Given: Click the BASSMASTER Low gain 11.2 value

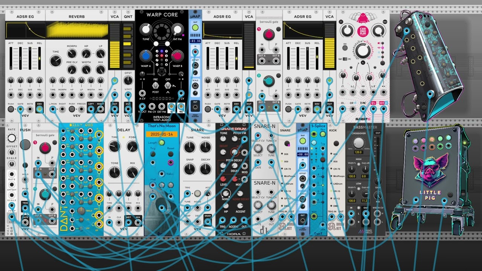Looking at the screenshot, I should pyautogui.click(x=365, y=201).
